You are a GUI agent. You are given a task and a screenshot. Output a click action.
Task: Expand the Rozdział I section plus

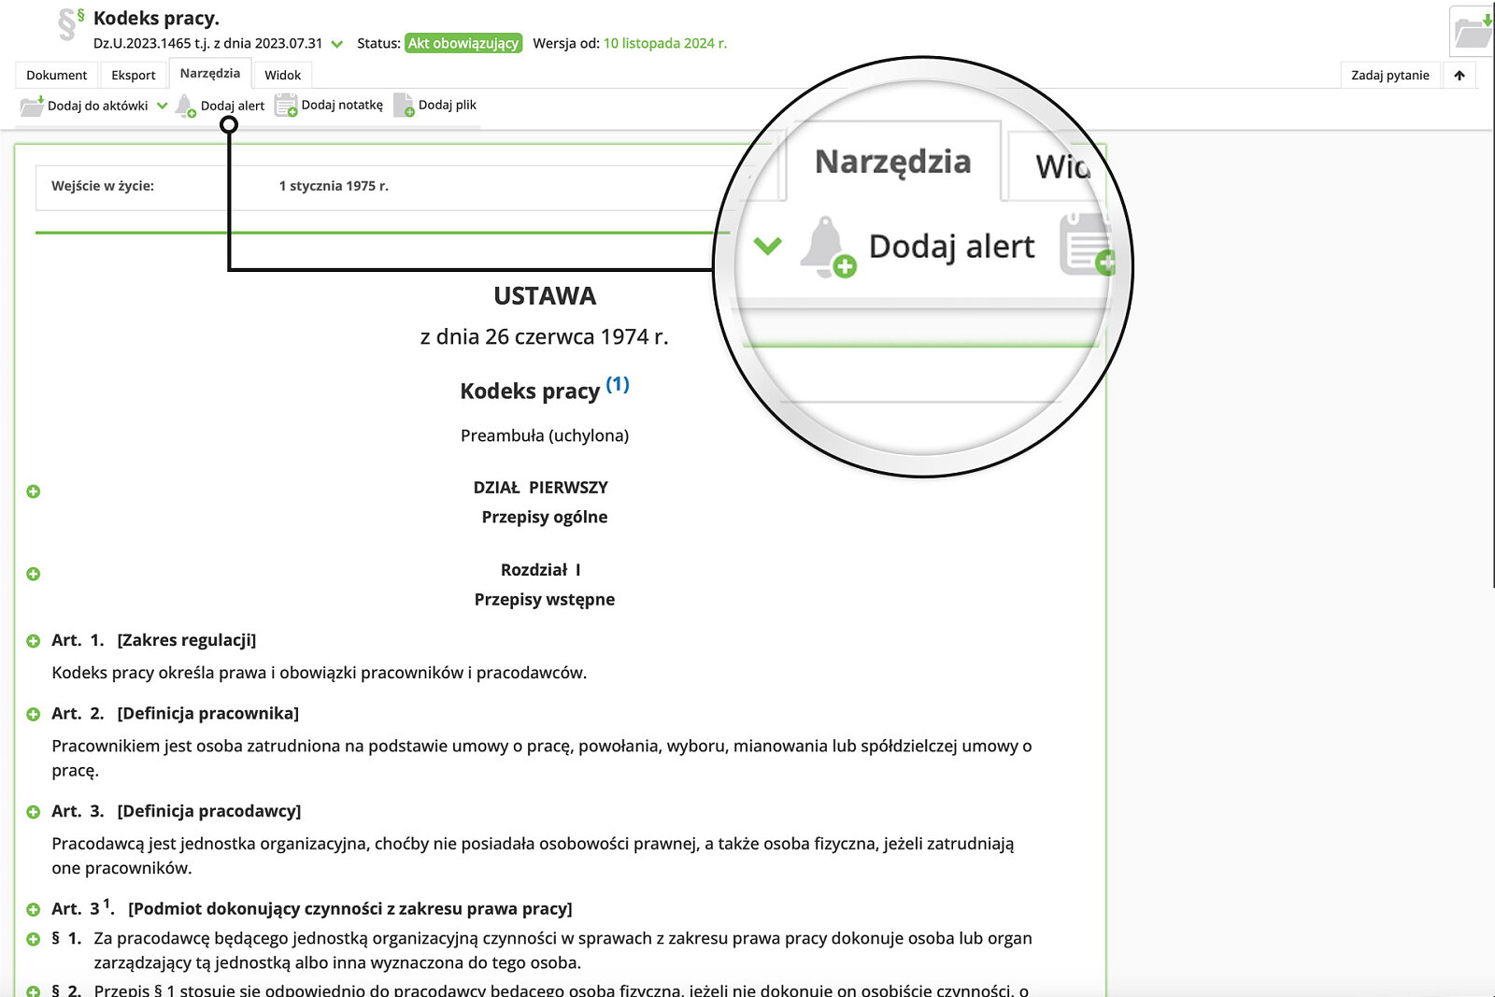[34, 574]
